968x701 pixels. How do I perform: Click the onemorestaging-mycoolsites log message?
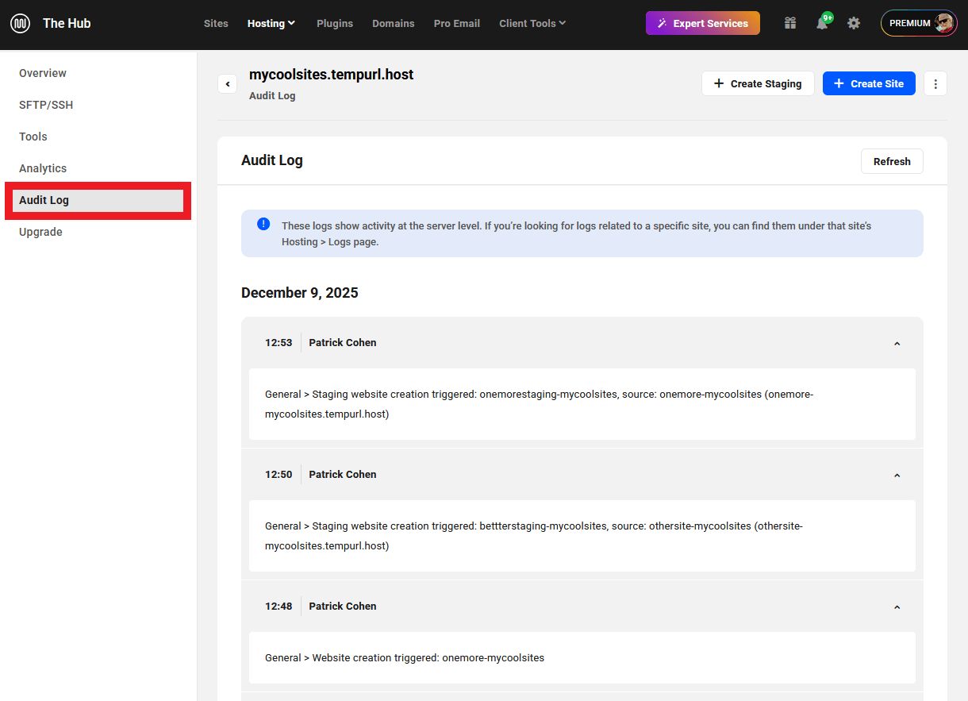[x=540, y=404]
